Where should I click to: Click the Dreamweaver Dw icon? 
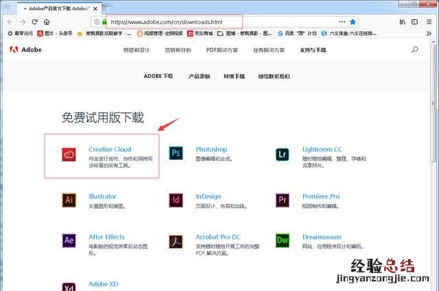[x=282, y=240]
